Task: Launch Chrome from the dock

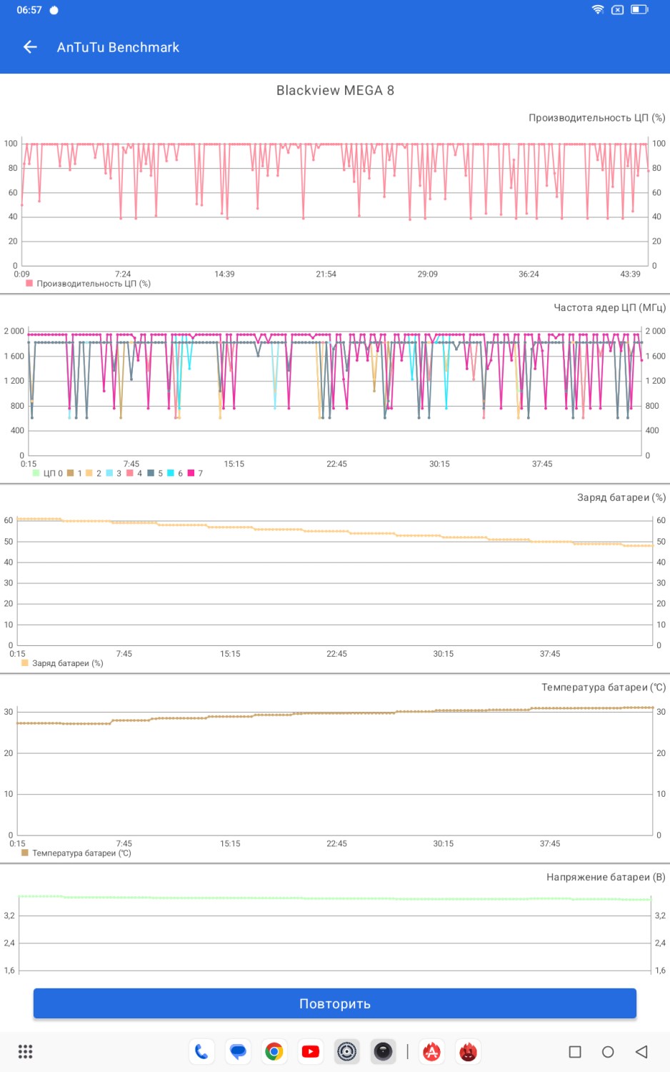Action: [274, 1051]
